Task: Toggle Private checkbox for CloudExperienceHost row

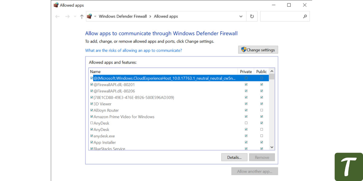Action: click(246, 78)
